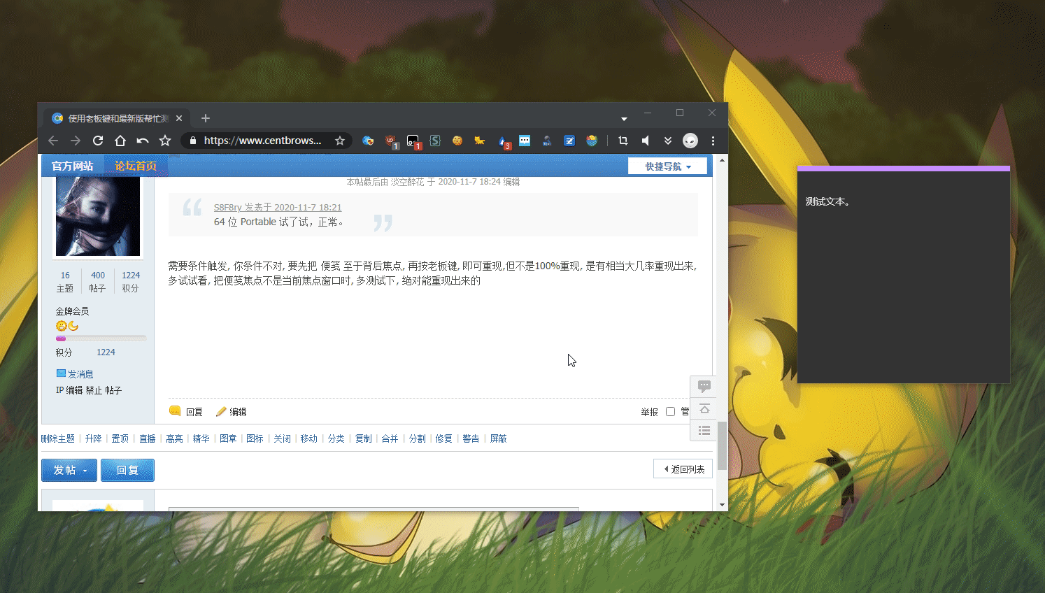Open the uBlock Origin extension icon
Viewport: 1045px width, 593px height.
pyautogui.click(x=391, y=141)
